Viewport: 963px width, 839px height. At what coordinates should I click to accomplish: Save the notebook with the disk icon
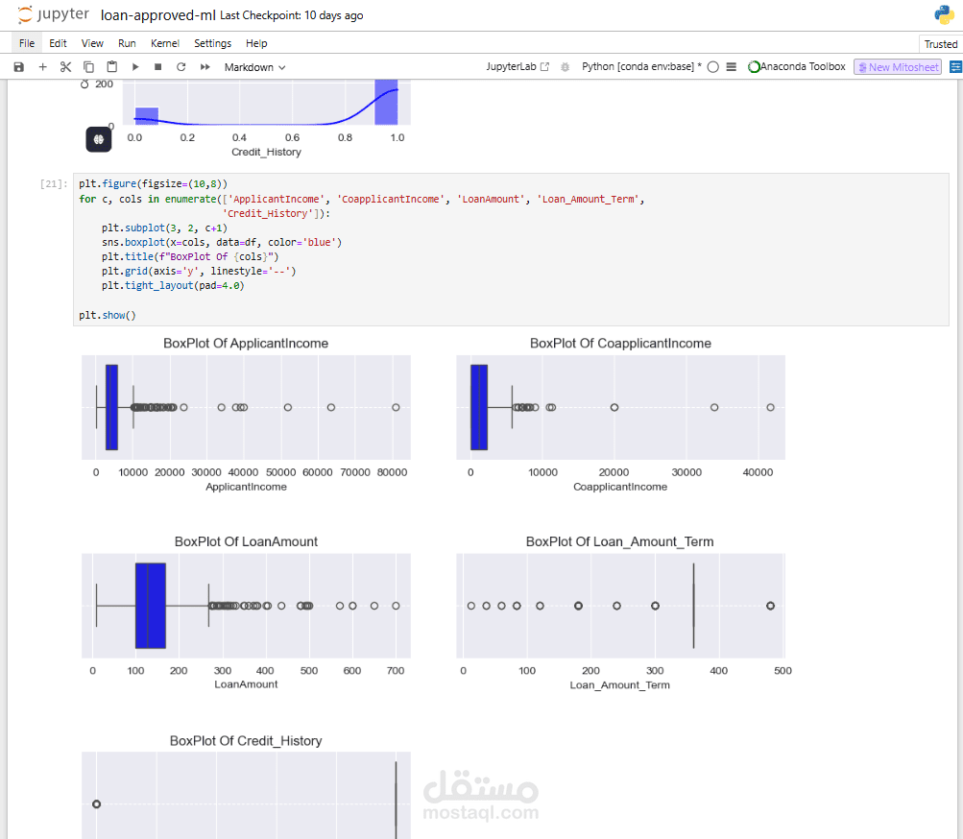[19, 67]
